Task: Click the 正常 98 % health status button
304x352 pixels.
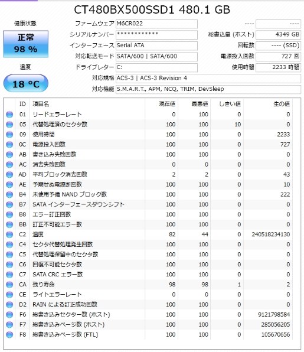Action: [x=25, y=44]
